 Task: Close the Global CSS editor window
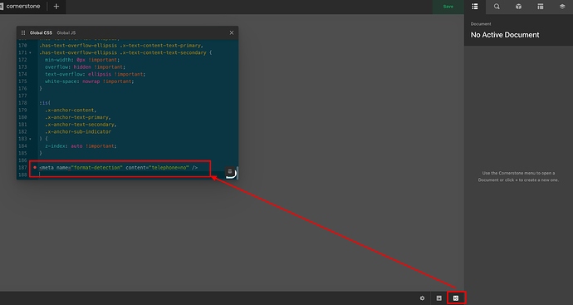coord(232,32)
